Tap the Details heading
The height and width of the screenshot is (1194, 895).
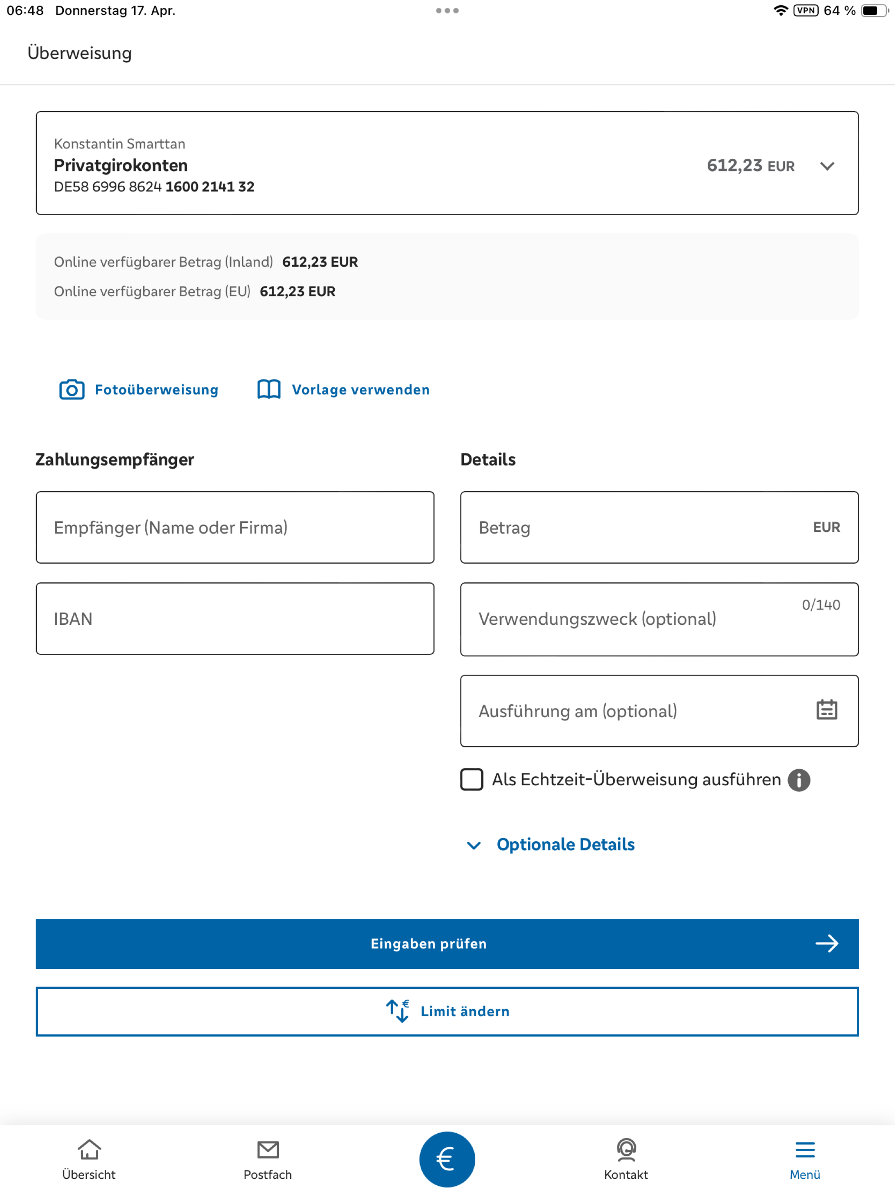click(488, 459)
